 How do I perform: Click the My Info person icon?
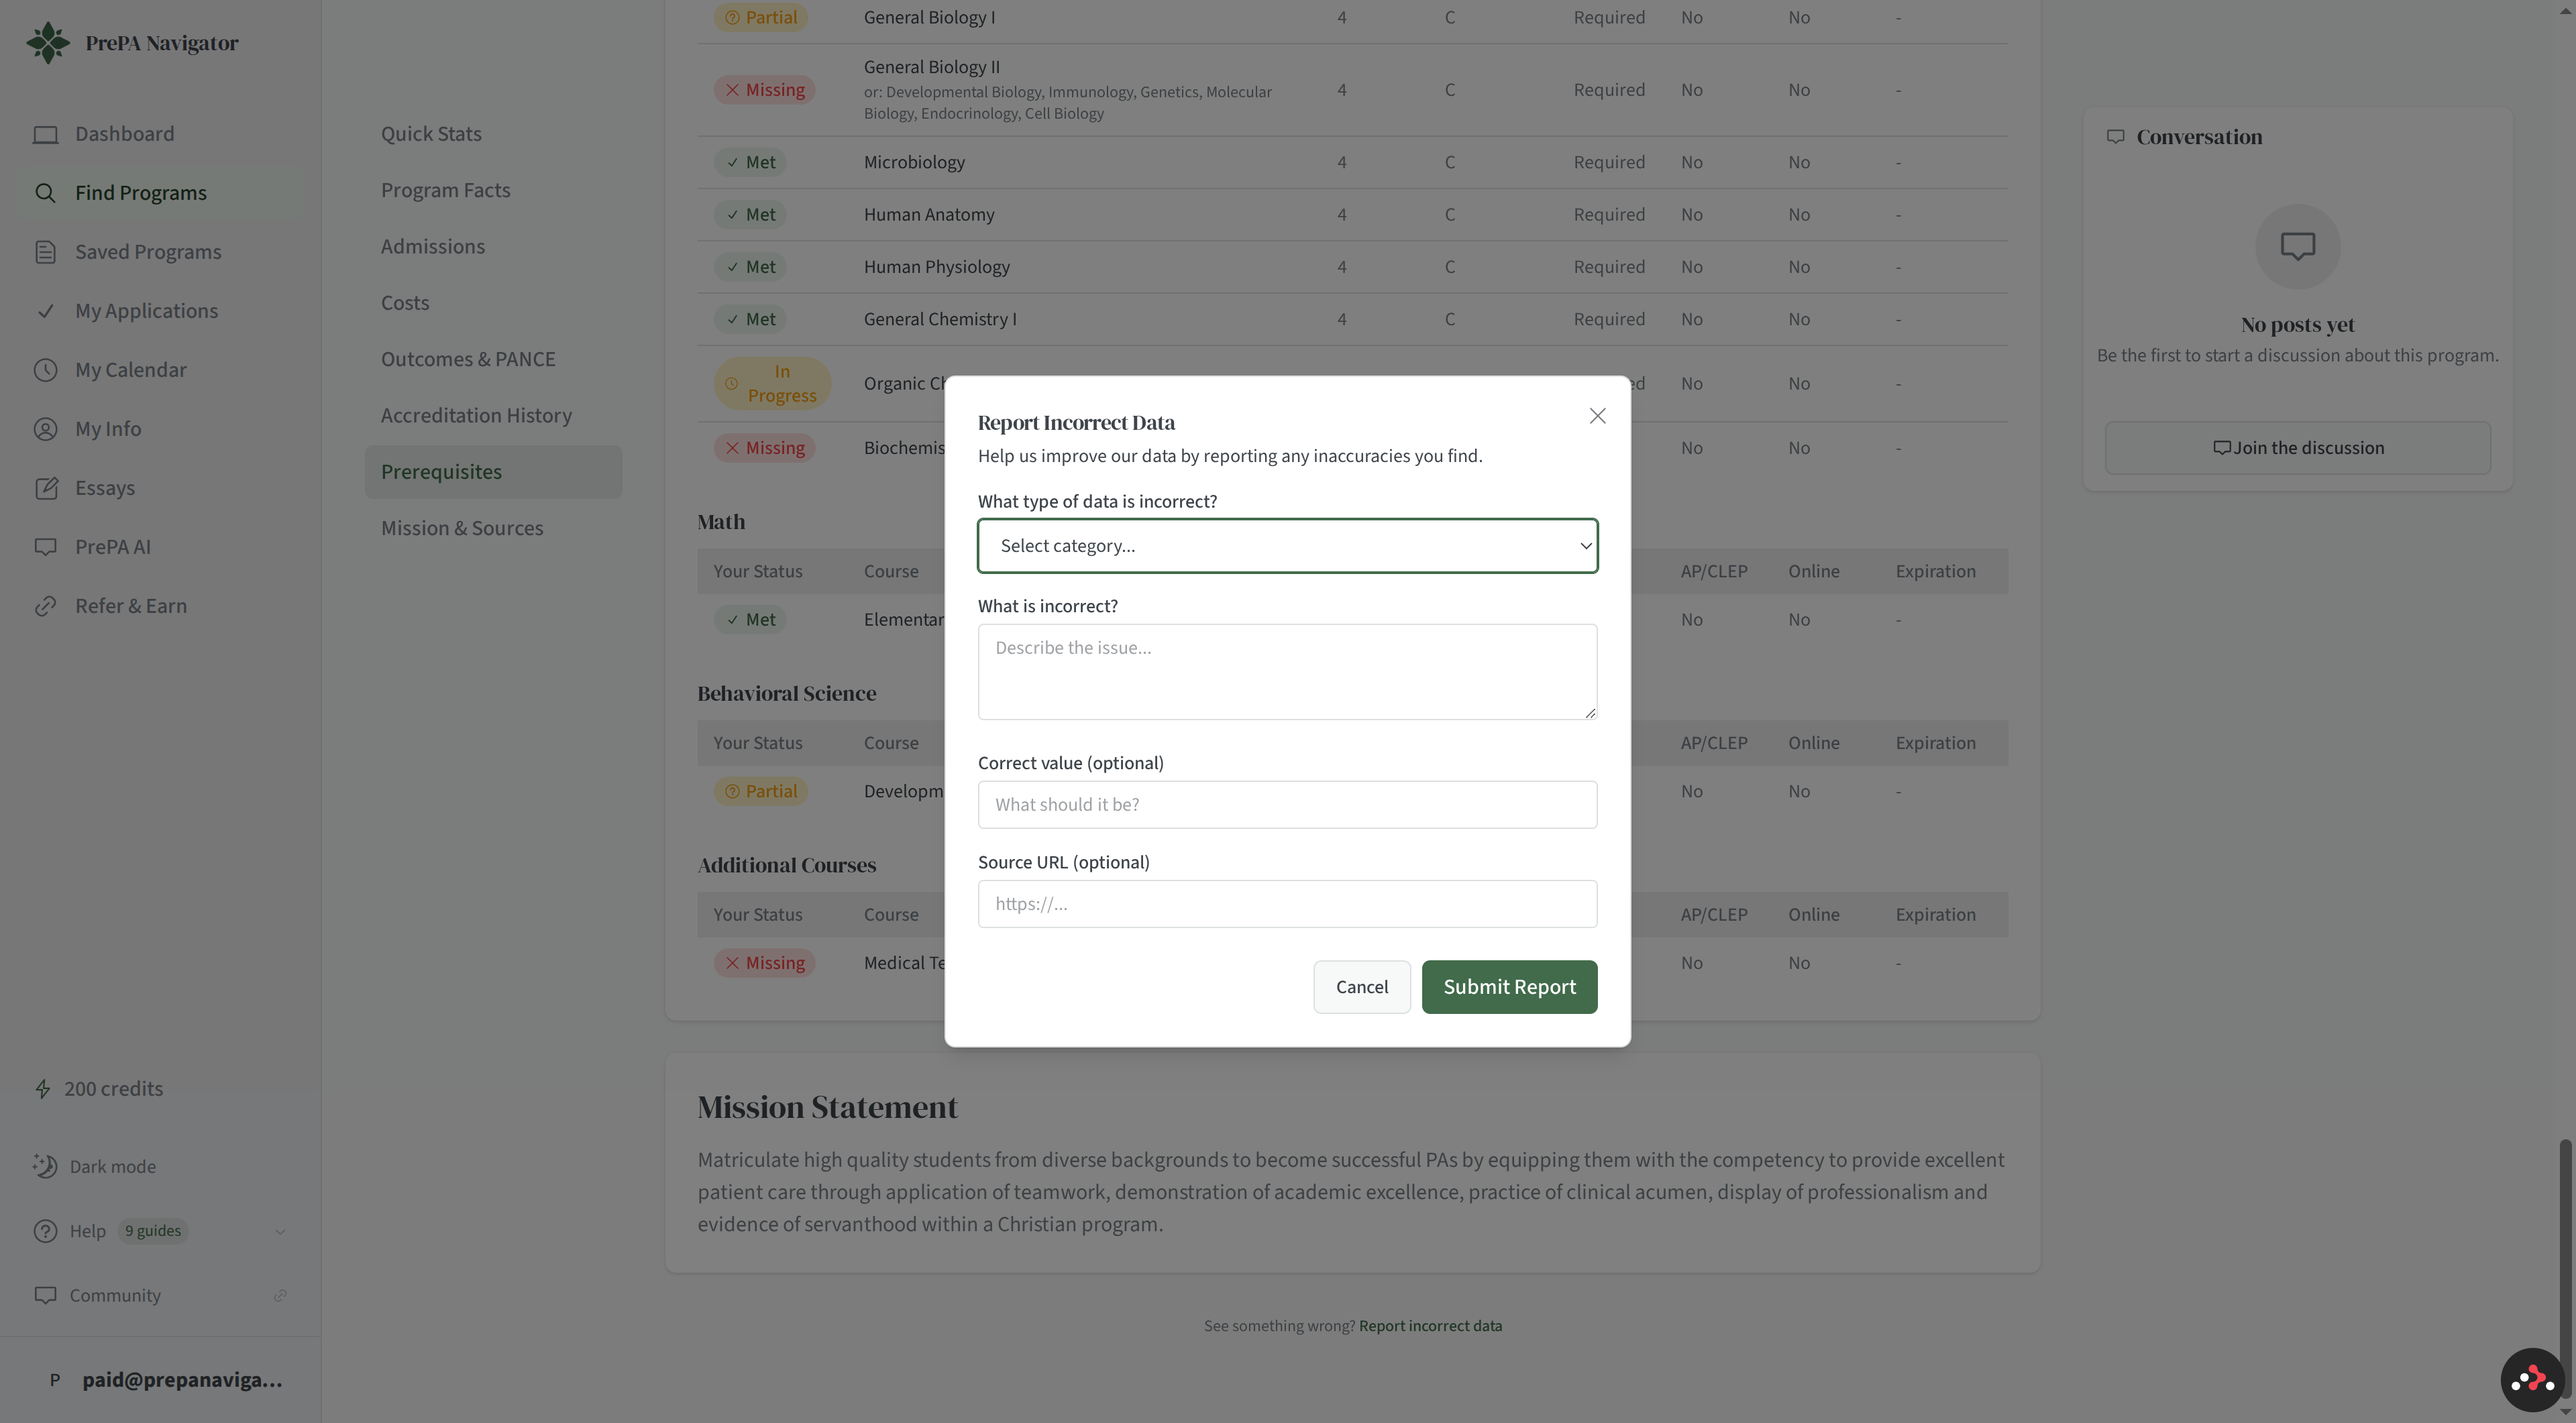pyautogui.click(x=45, y=429)
